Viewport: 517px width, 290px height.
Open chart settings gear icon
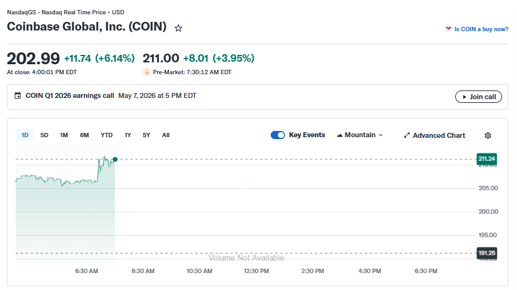tap(488, 135)
